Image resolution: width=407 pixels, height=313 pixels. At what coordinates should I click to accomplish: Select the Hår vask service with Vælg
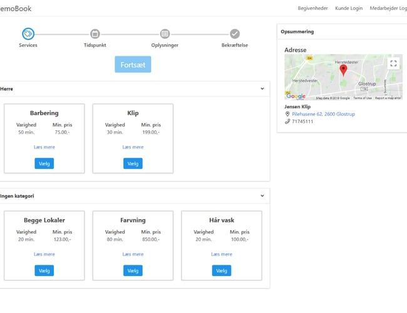tap(222, 270)
